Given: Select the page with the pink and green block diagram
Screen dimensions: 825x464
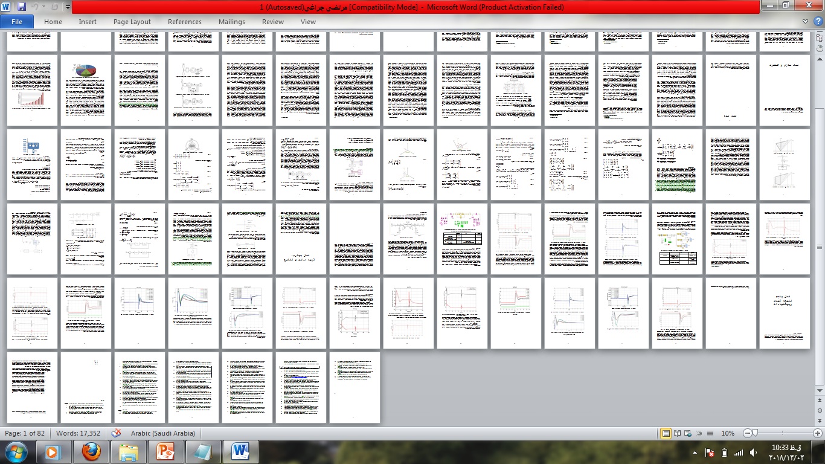Looking at the screenshot, I should pos(462,239).
